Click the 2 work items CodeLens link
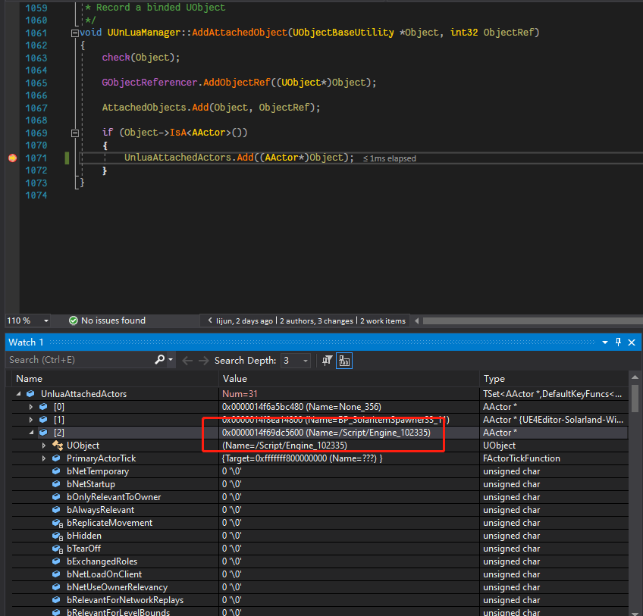643x616 pixels. pos(382,321)
